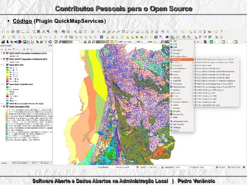The height and width of the screenshot is (185, 247).
Task: Click the Refresh map icon
Action: [x=156, y=32]
